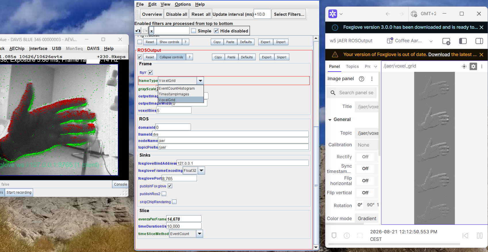
Task: Toggle the flipY checkbox
Action: pos(150,72)
